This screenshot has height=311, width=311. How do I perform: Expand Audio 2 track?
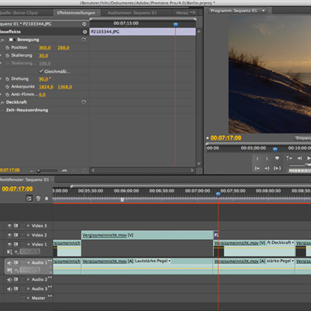pos(28,279)
